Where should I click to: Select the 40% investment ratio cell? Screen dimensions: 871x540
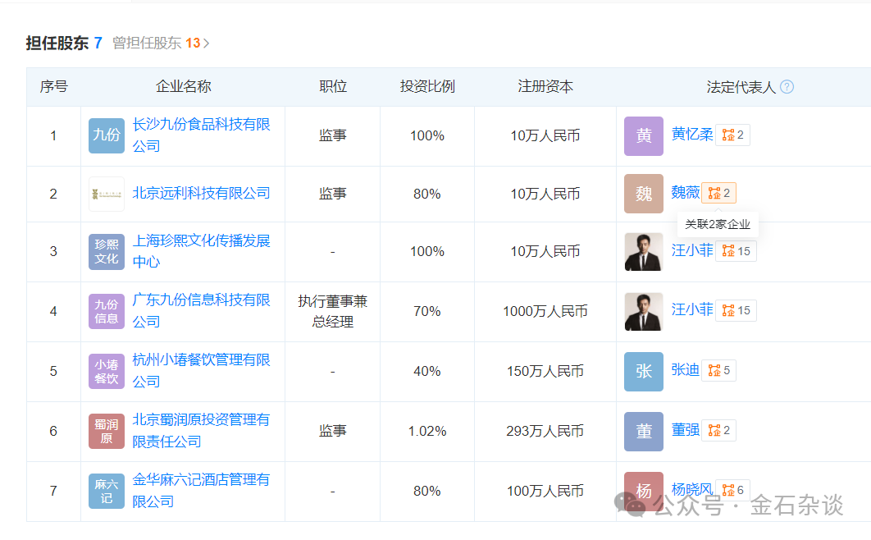[427, 371]
